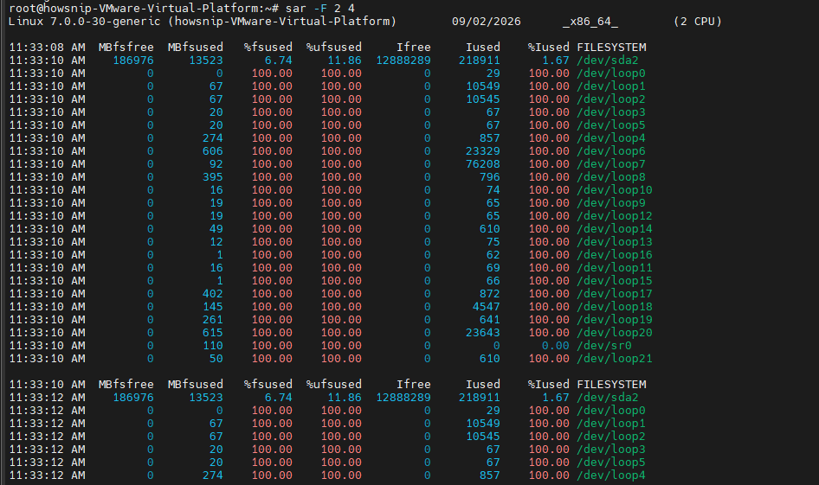This screenshot has height=485, width=819.
Task: Click the second 'MBfsused' header at 11:33:10
Action: 196,385
